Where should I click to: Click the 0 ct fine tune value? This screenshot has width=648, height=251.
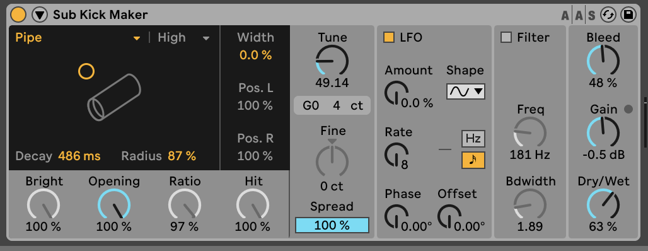(x=332, y=187)
